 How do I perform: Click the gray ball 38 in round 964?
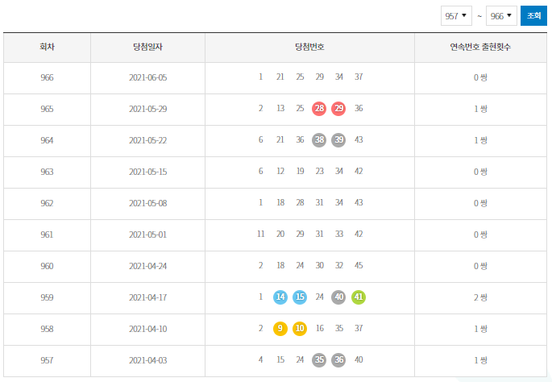319,140
